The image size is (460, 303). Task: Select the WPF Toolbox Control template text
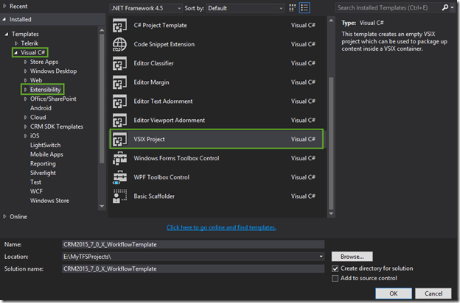point(161,177)
